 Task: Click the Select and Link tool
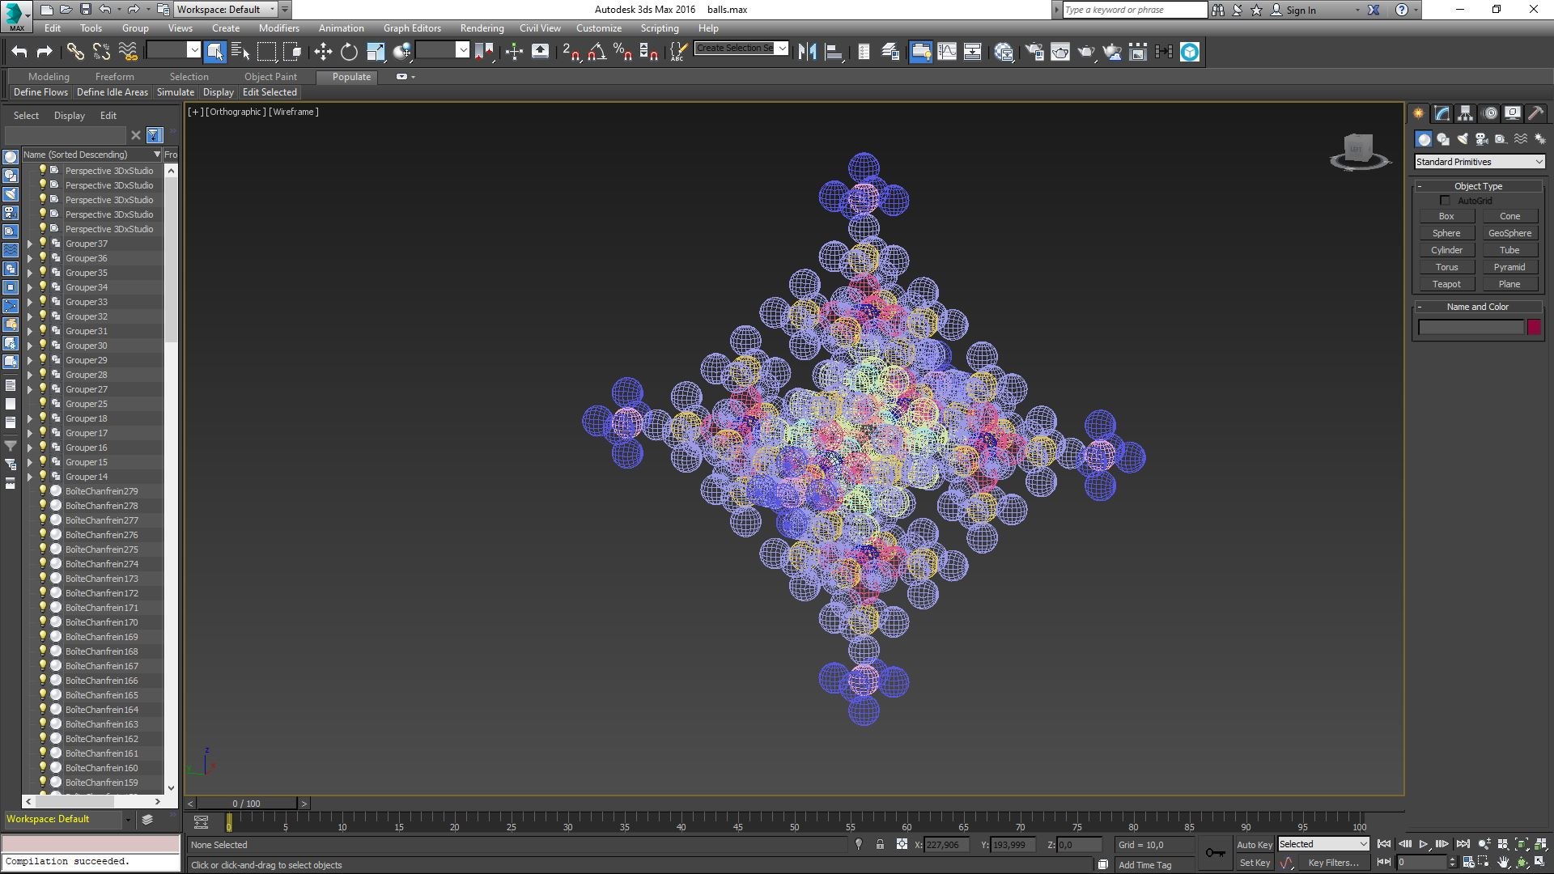(75, 52)
